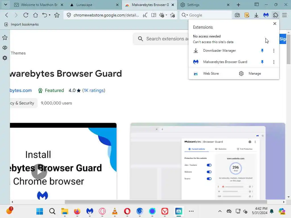The width and height of the screenshot is (291, 218).
Task: Switch to the Settings tab
Action: (x=205, y=5)
